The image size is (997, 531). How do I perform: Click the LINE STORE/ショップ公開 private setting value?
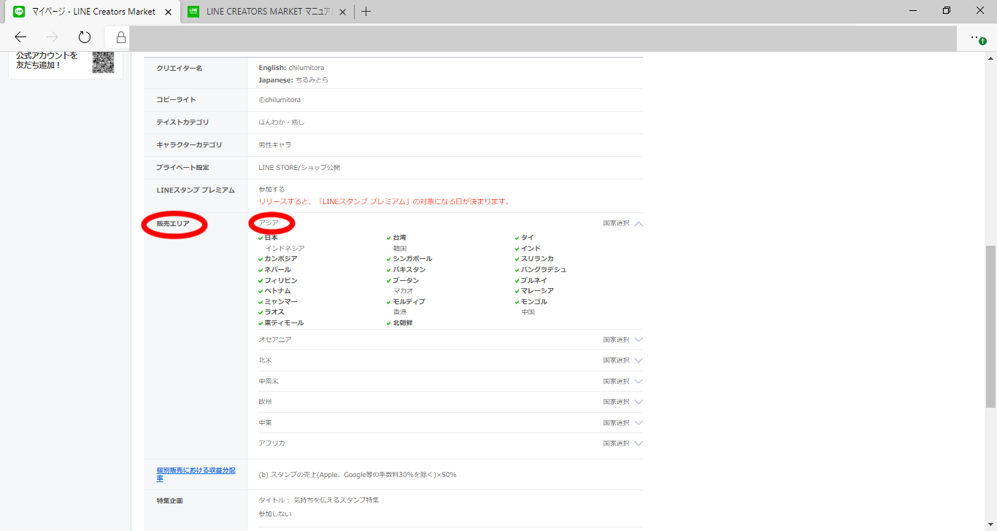coord(299,168)
